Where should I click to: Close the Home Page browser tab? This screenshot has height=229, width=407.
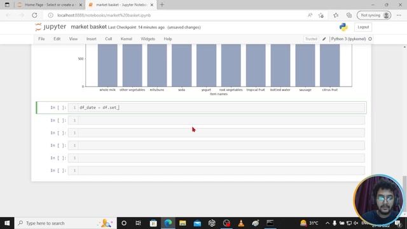(81, 5)
